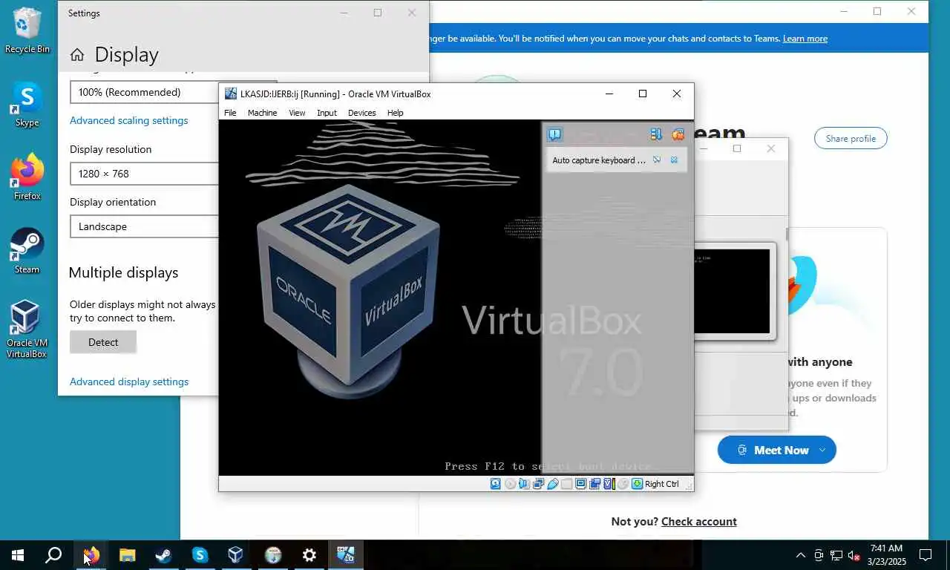Open the Oracle VM VirtualBox desktop shortcut
The width and height of the screenshot is (950, 570).
[27, 329]
